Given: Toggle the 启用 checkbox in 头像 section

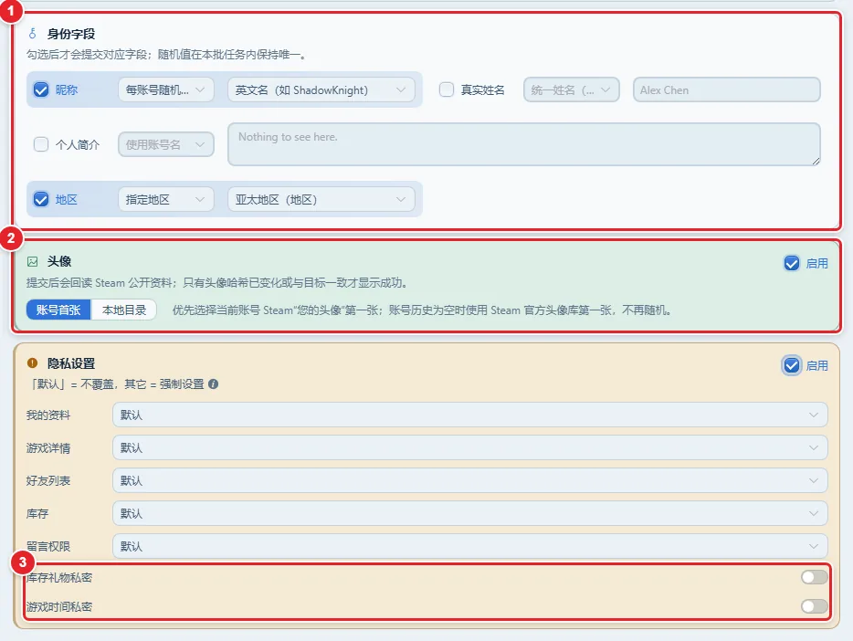Looking at the screenshot, I should 792,263.
